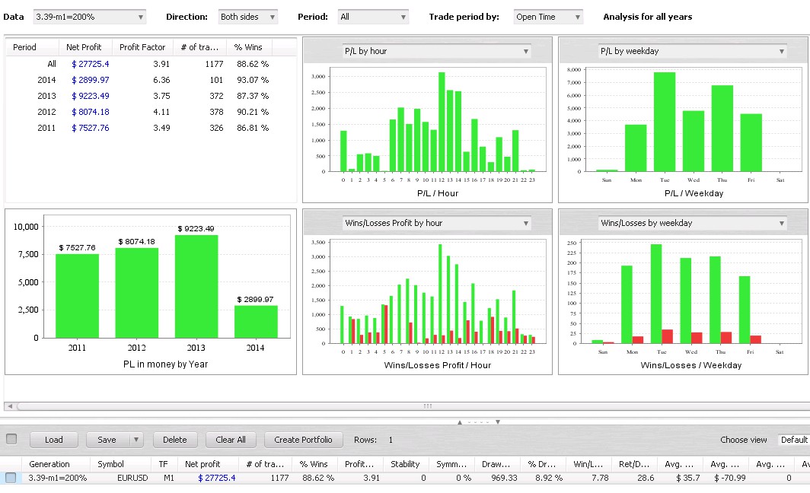Open the Wins/Losses by weekday chart selector

coord(692,223)
